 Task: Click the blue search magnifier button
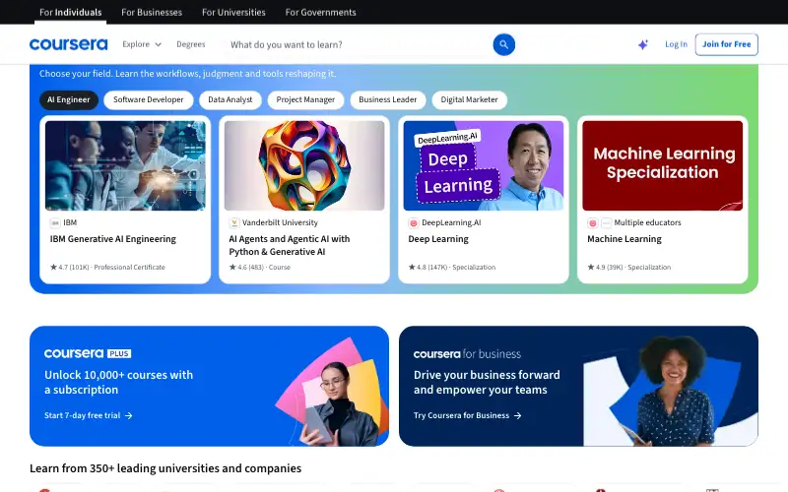503,44
